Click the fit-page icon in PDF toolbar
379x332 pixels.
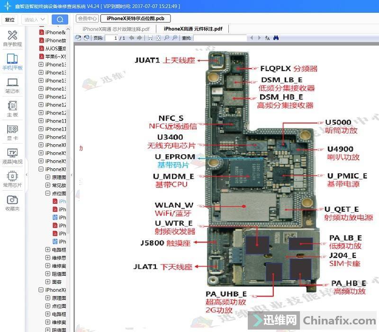click(x=159, y=38)
